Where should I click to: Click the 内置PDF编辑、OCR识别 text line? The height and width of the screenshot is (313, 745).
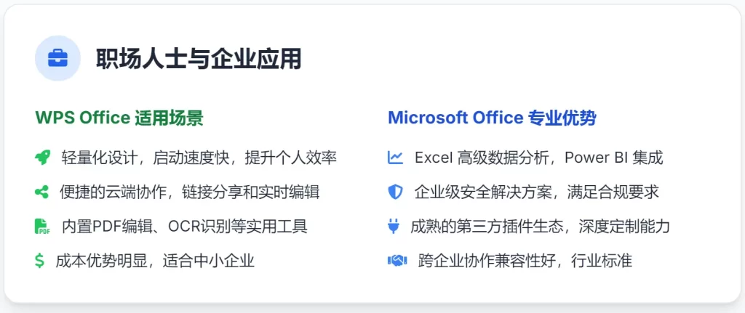point(184,227)
